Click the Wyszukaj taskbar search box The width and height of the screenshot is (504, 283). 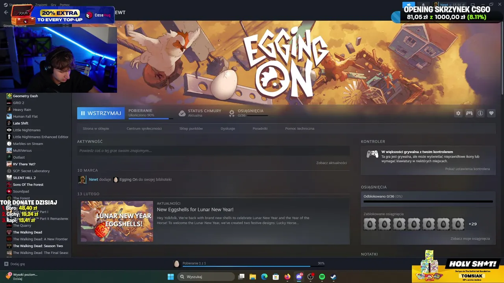(206, 277)
